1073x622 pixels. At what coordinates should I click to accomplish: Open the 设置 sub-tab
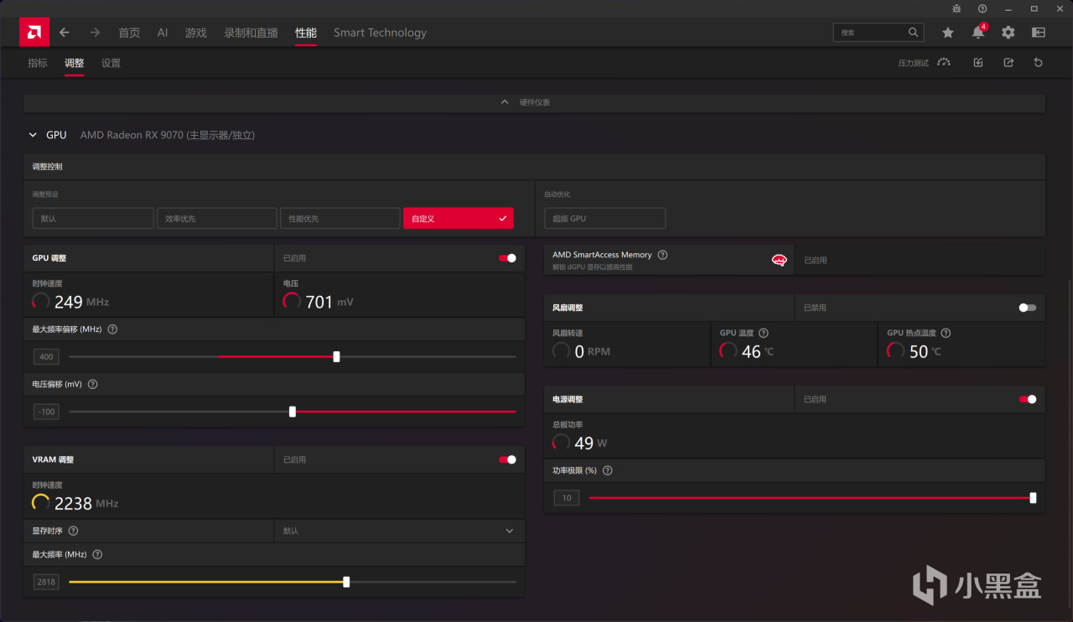[111, 63]
